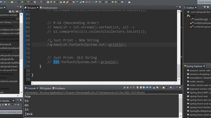Click Remove Launch icon in Console toolbar

click(x=131, y=88)
